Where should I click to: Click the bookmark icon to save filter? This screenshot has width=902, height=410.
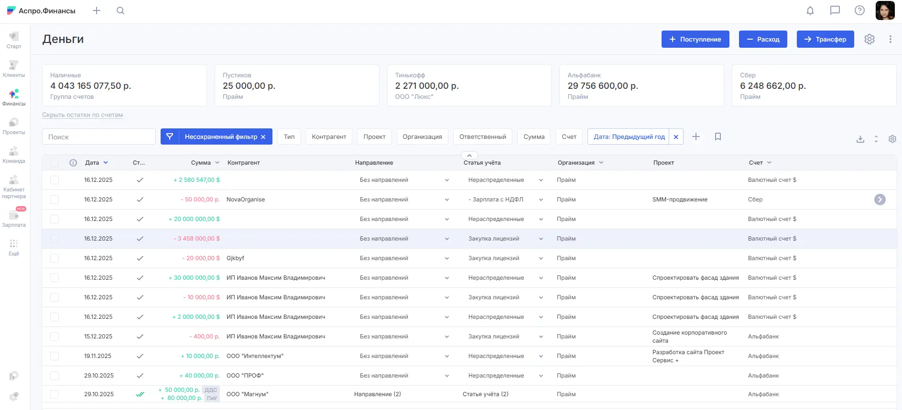(x=717, y=137)
